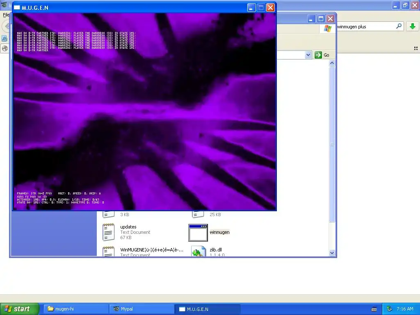Viewport: 420px width, 315px height.
Task: Minimize the M.U.G.E.N game window
Action: pyautogui.click(x=251, y=7)
